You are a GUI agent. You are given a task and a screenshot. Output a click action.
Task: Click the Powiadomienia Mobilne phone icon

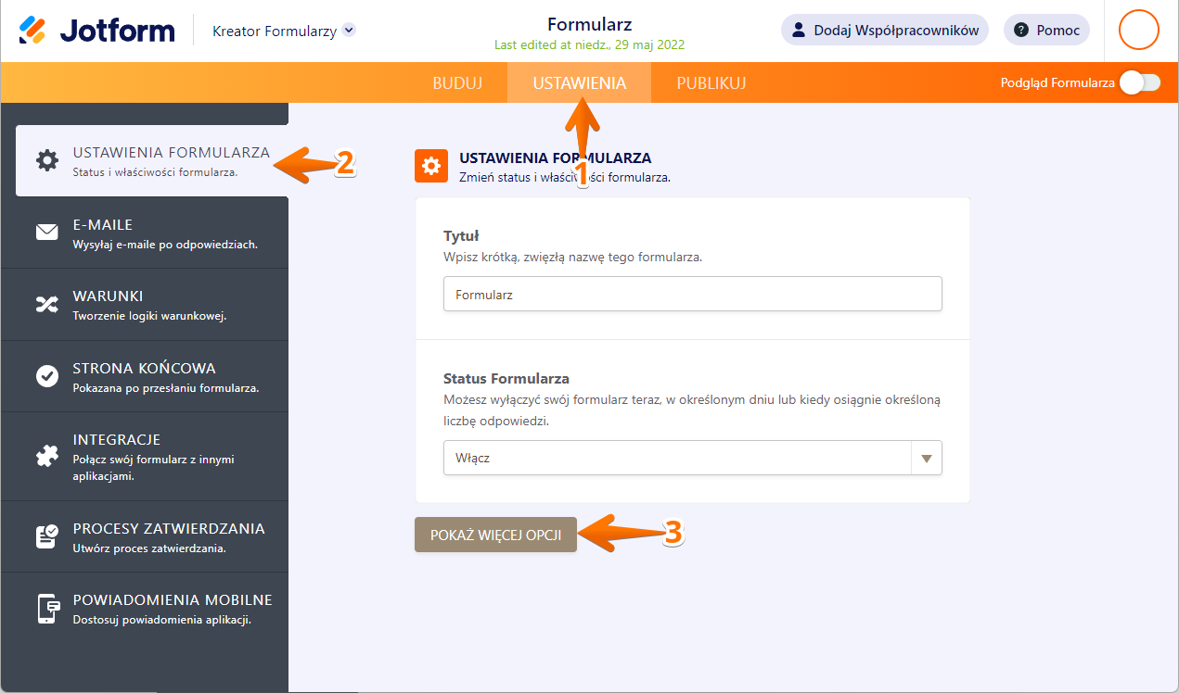(46, 608)
